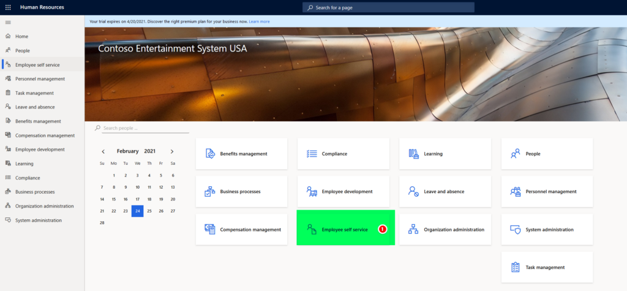Image resolution: width=627 pixels, height=291 pixels.
Task: Collapse the navigation pane hamburger icon
Action: click(x=8, y=22)
